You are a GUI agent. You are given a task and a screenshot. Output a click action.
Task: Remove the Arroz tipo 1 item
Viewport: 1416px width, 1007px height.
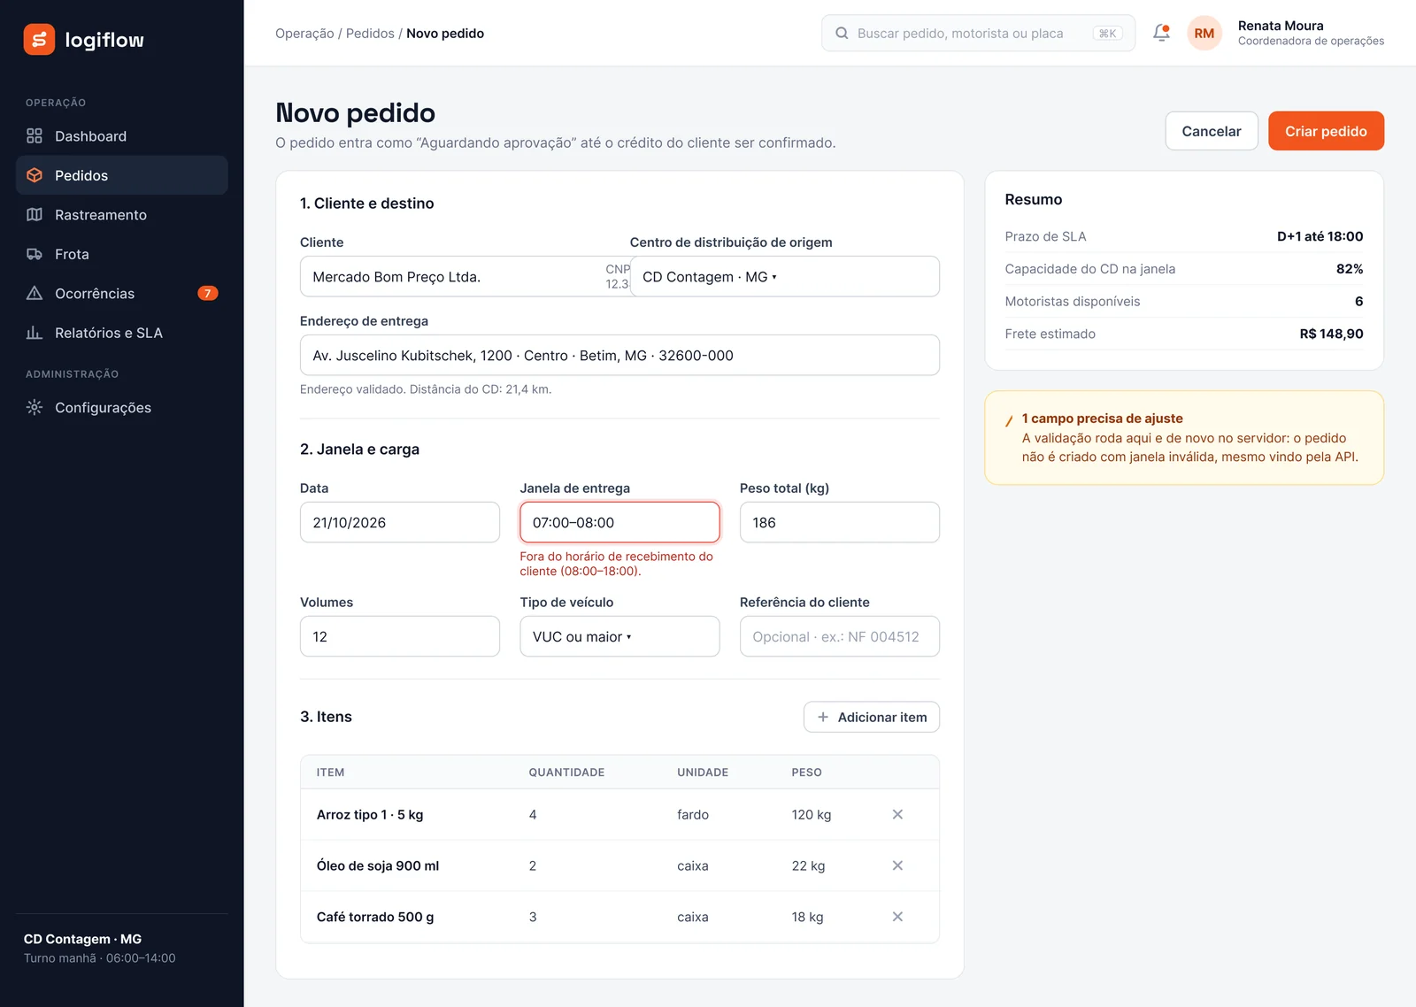pos(897,814)
